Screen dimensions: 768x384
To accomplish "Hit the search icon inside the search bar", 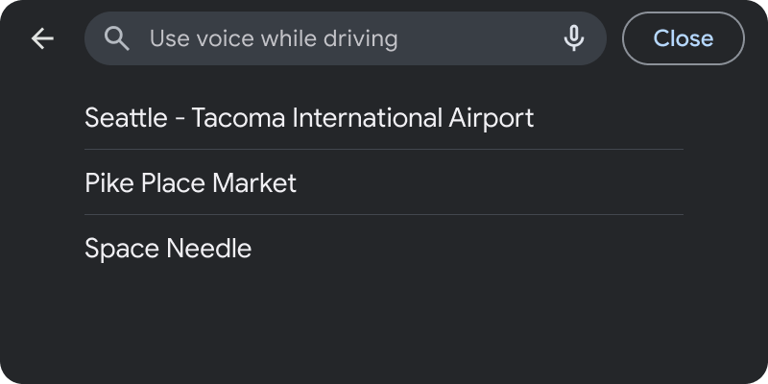I will point(117,38).
